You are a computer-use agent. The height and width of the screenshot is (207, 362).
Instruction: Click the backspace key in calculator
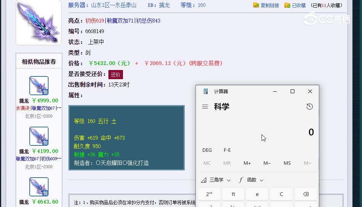305,194
